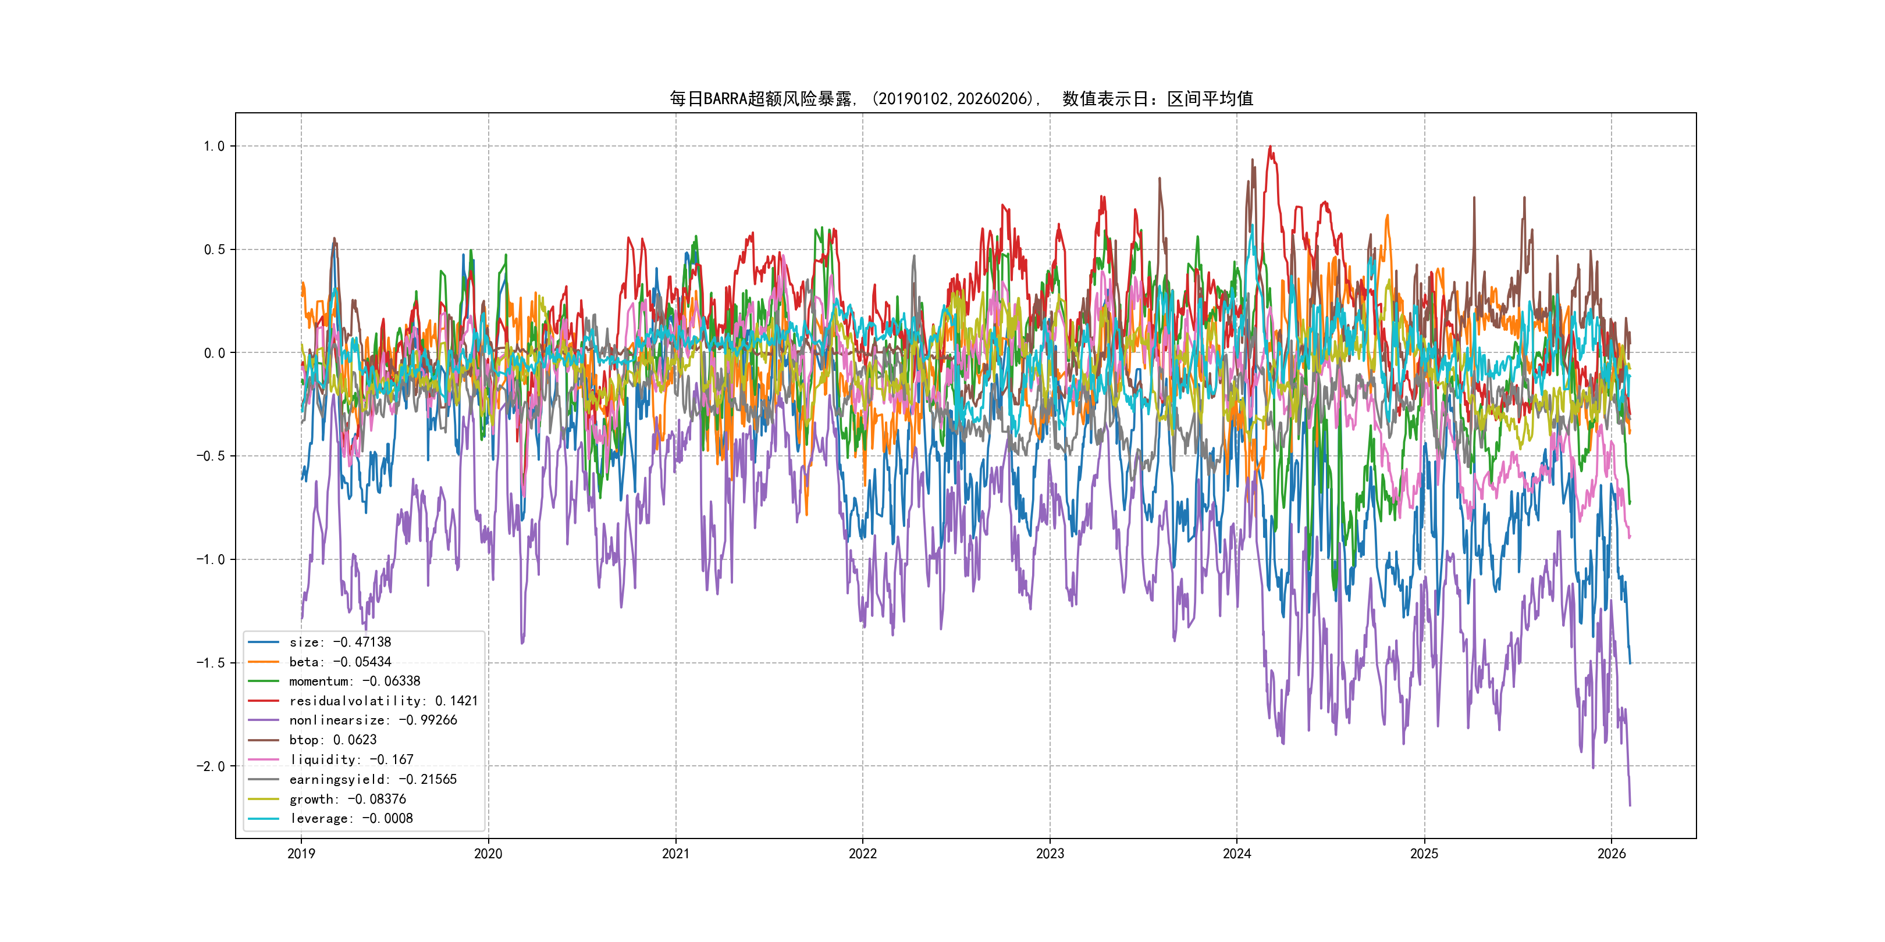Click the -2.0 y-axis tick label
1885x942 pixels.
(210, 766)
